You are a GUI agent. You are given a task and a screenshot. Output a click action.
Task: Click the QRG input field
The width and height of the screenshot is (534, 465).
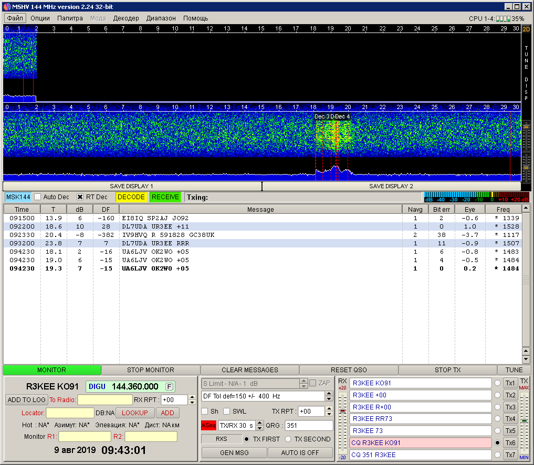[309, 425]
